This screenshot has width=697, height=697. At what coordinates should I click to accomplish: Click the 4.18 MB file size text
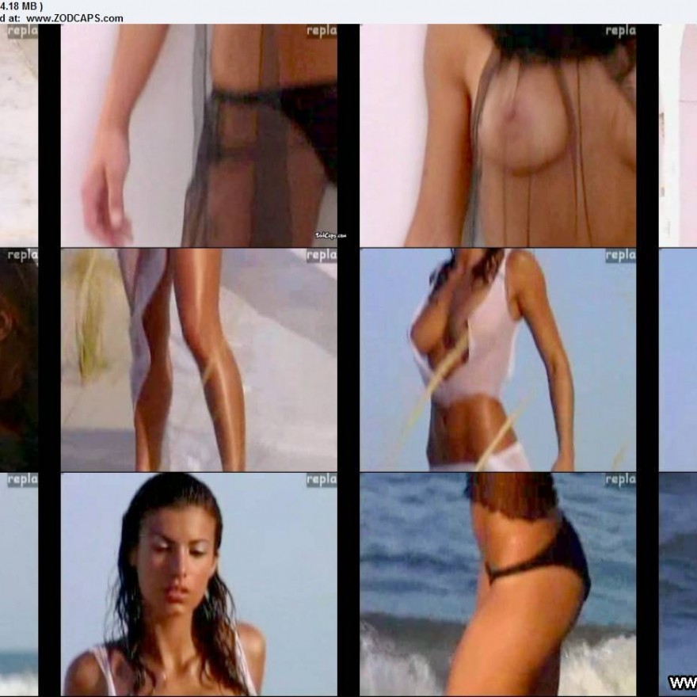click(x=24, y=6)
